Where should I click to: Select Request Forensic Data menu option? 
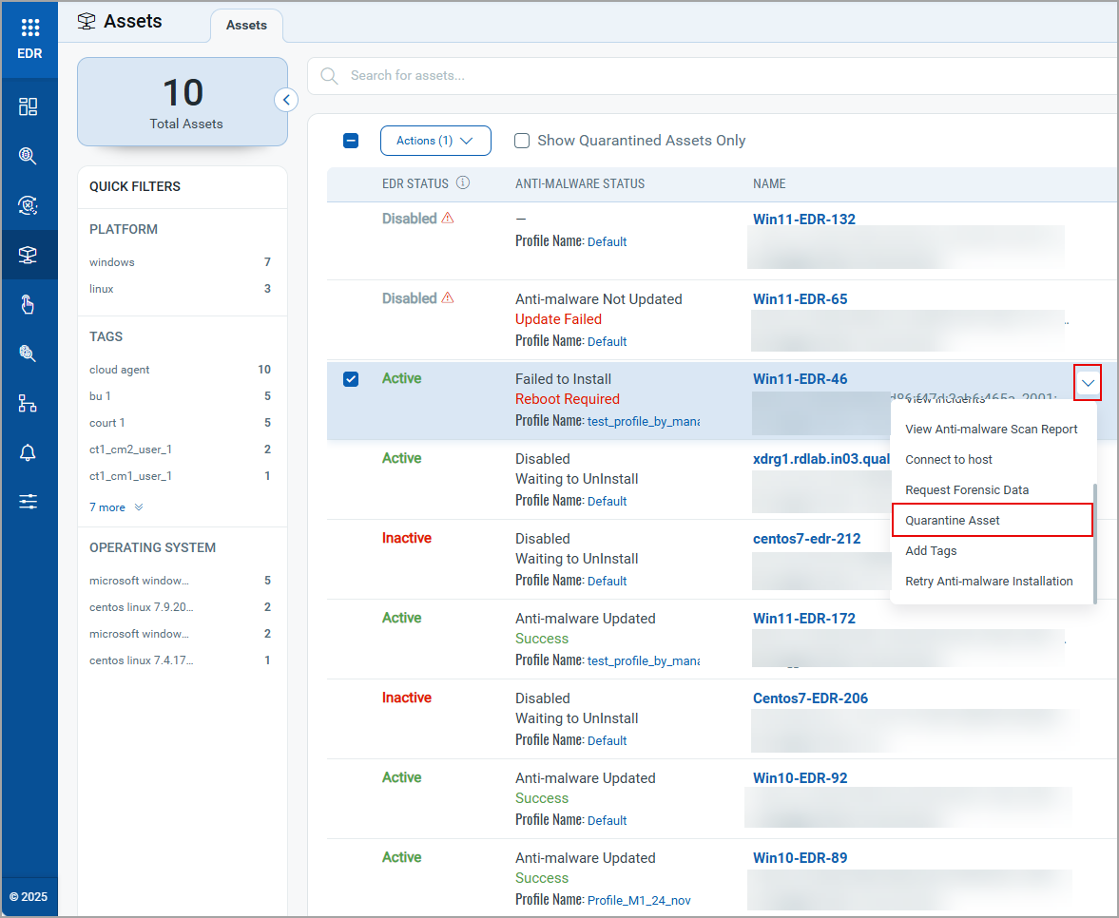tap(967, 490)
